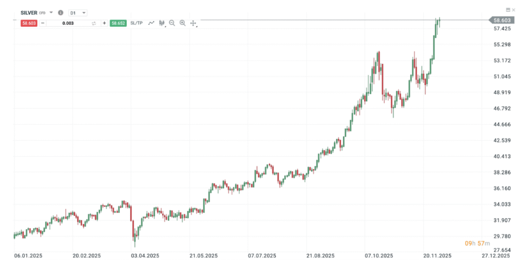The width and height of the screenshot is (528, 271).
Task: Open the line chart indicators tool
Action: 151,23
